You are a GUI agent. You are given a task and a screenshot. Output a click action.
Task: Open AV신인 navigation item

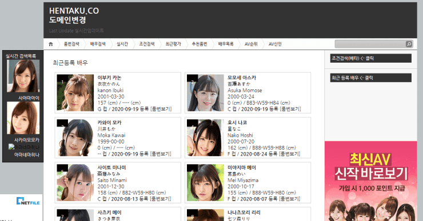(275, 44)
